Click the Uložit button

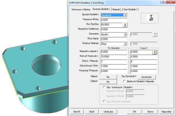click(92, 112)
